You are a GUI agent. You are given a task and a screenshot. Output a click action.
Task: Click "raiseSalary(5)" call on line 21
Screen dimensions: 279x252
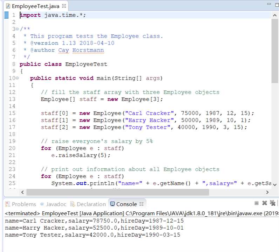pyautogui.click(x=82, y=155)
